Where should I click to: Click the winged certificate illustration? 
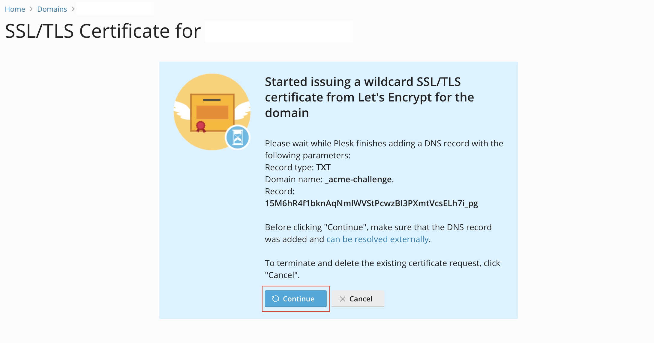[x=212, y=112]
